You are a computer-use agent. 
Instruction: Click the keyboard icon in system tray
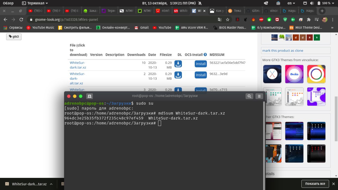(x=305, y=3)
